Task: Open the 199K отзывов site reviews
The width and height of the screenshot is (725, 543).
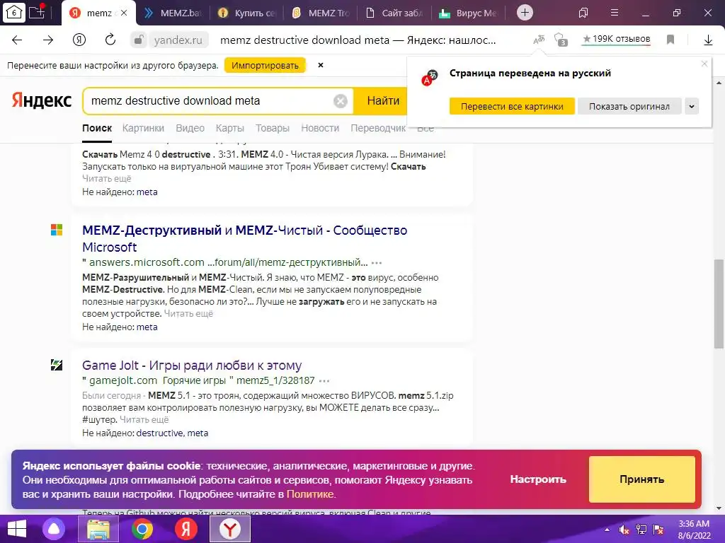Action: [x=617, y=40]
